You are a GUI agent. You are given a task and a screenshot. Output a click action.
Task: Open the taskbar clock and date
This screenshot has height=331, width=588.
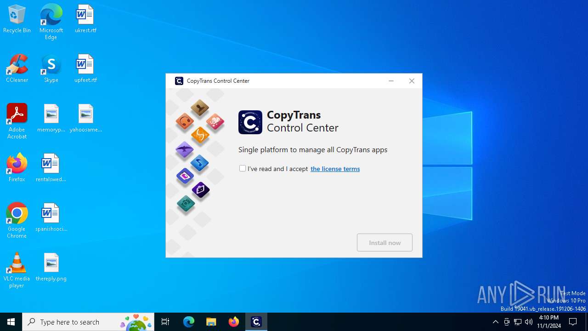point(549,322)
